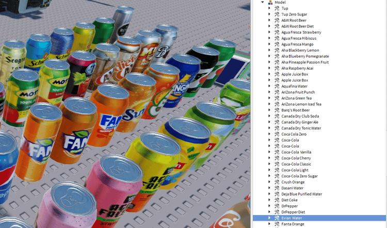Click the tool icon beside Crush Orange
Viewport: 387px width, 228px height.
coord(277,182)
